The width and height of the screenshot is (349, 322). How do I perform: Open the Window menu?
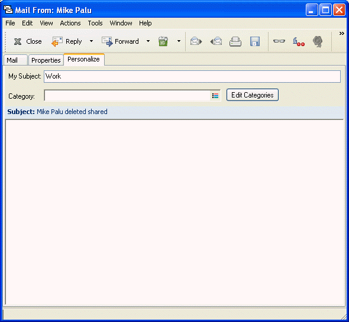pyautogui.click(x=121, y=23)
